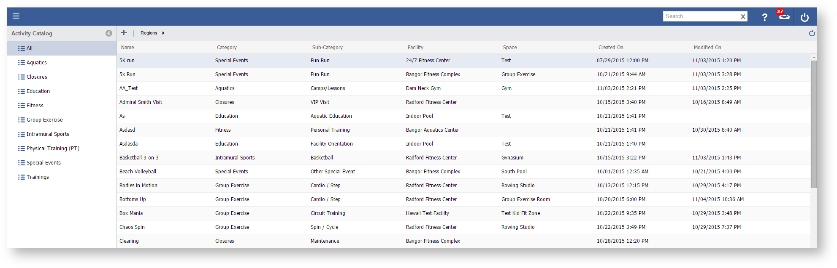The height and width of the screenshot is (268, 837).
Task: Collapse the Activity Catalog panel
Action: pos(109,33)
